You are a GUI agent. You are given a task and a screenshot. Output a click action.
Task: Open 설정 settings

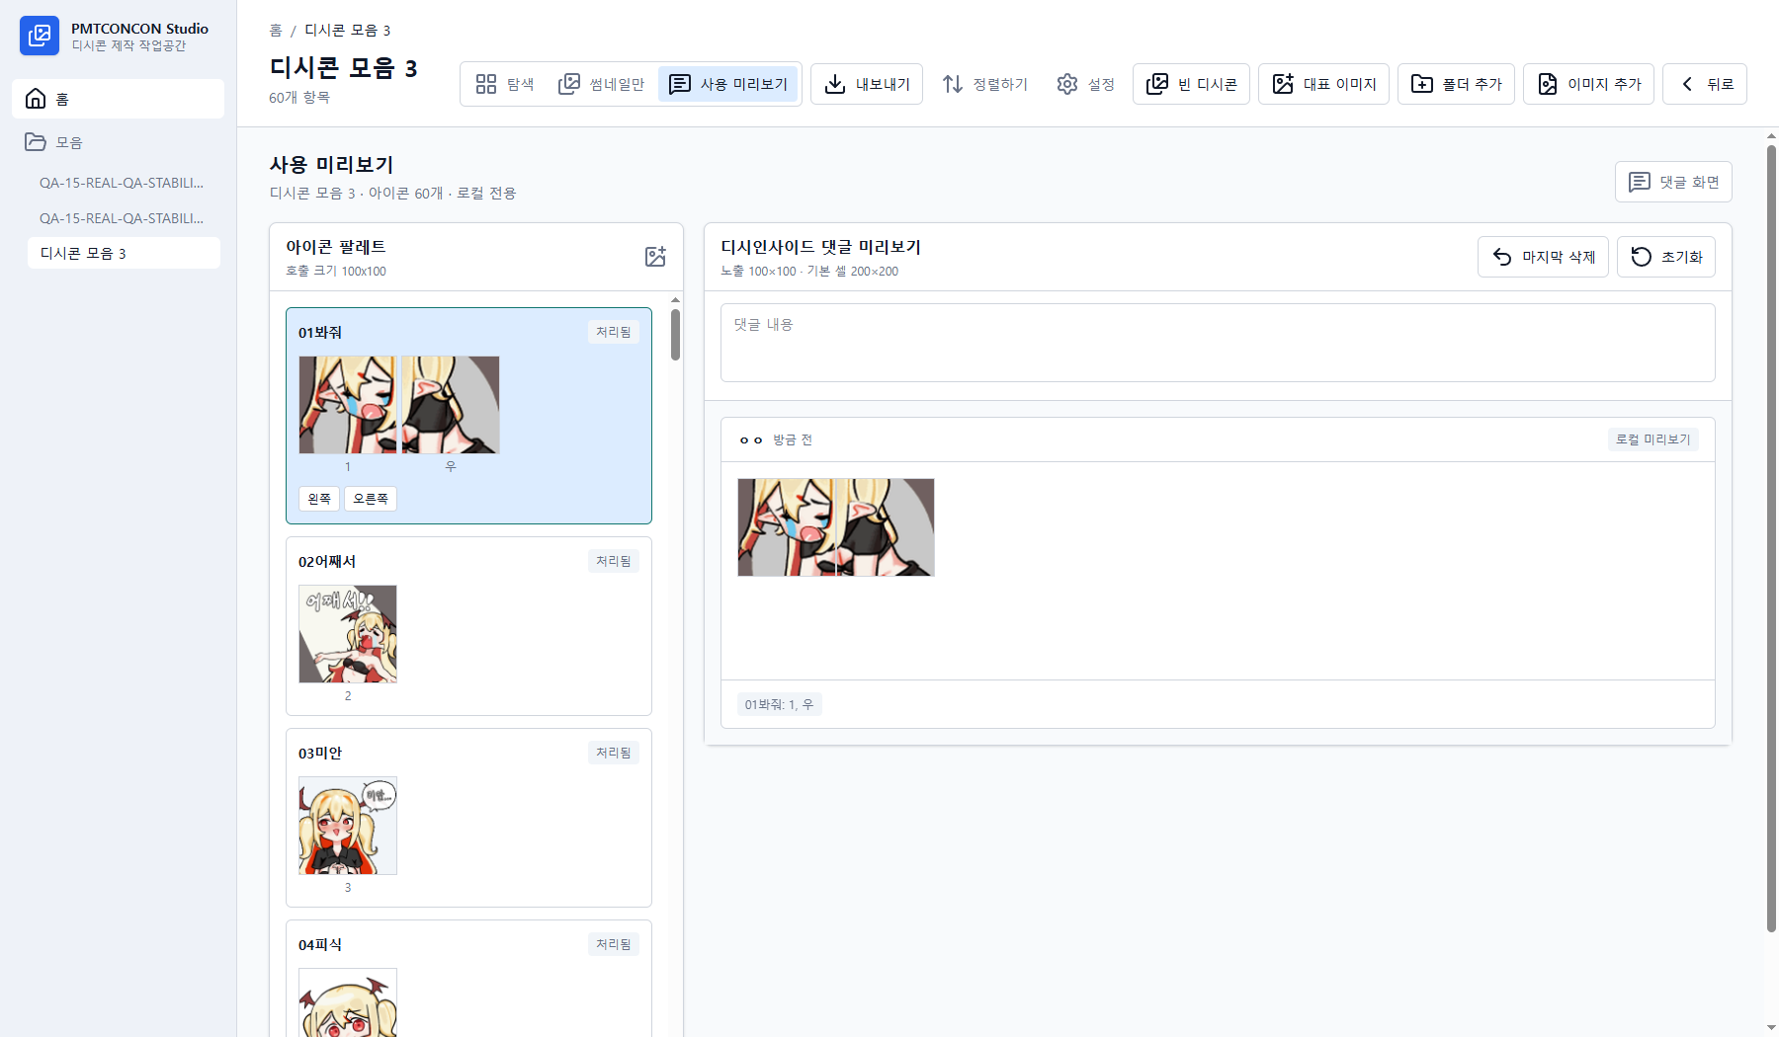(x=1085, y=84)
